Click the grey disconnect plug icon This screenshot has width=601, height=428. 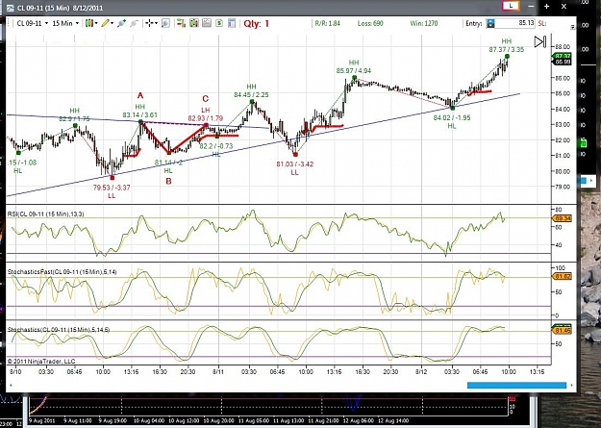click(x=134, y=23)
